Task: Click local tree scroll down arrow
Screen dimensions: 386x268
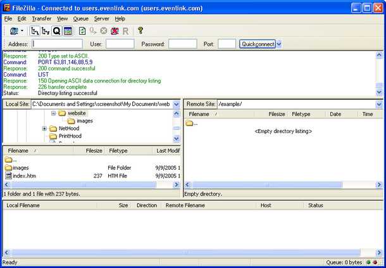Action: coord(177,139)
